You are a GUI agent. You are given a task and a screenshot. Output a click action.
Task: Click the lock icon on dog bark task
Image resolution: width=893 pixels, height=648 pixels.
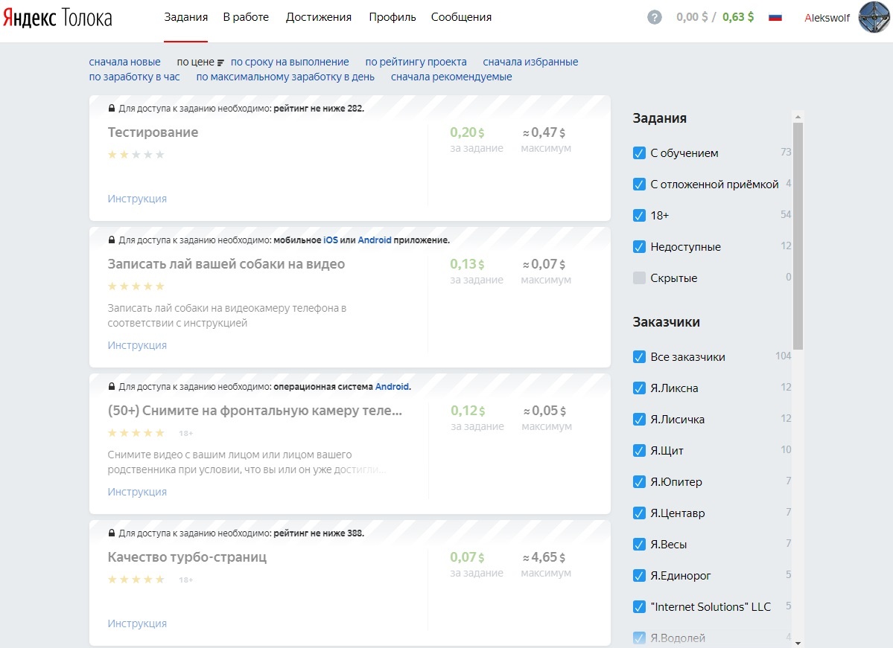pos(112,240)
